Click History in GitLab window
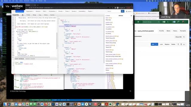The height and width of the screenshot is (107, 191). 175,31
